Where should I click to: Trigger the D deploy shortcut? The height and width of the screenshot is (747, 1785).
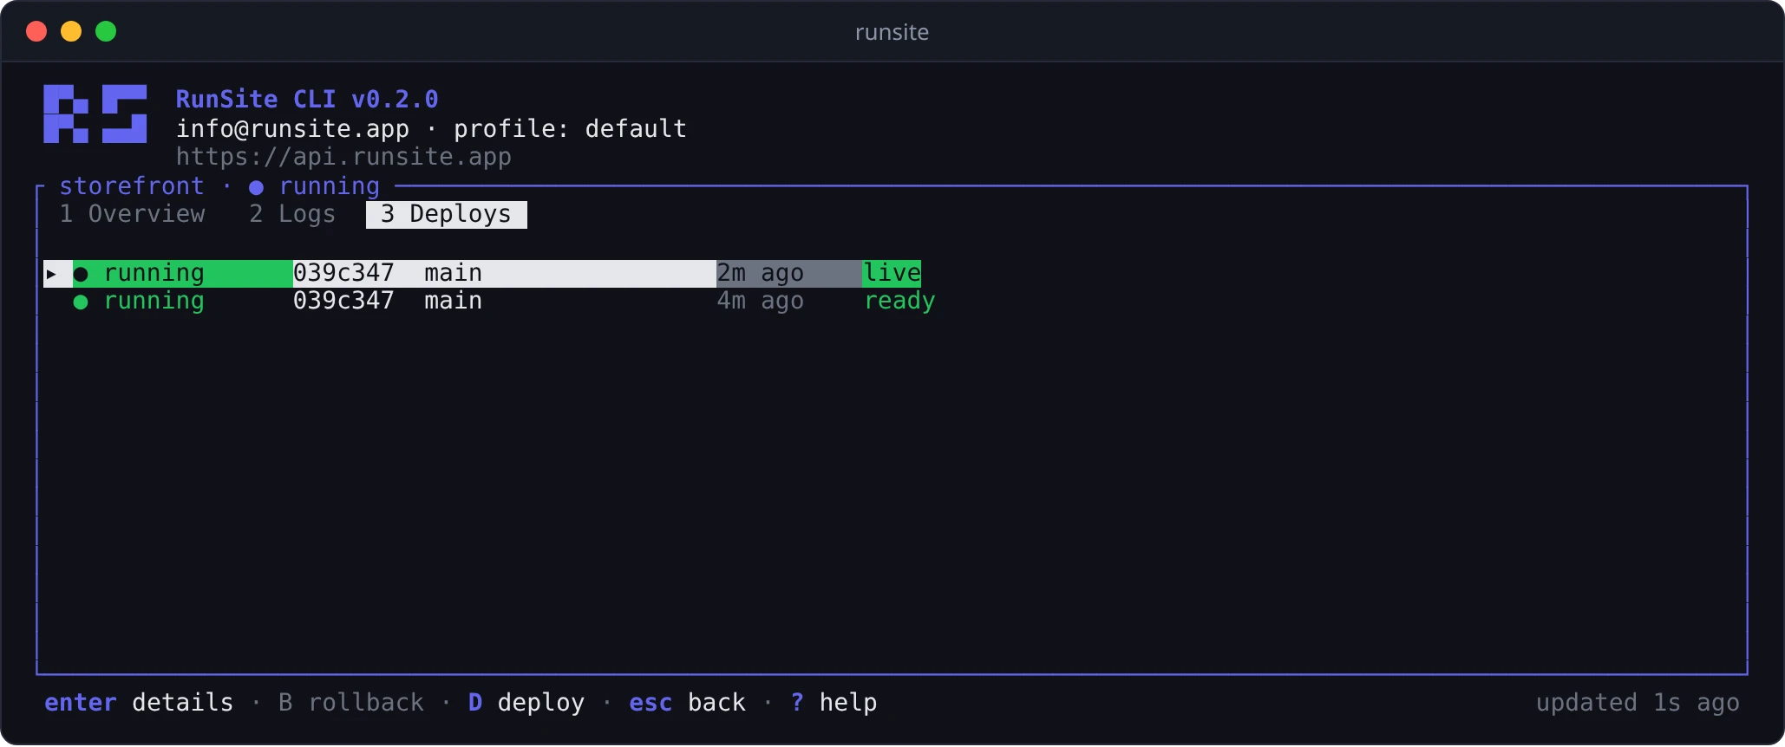526,702
